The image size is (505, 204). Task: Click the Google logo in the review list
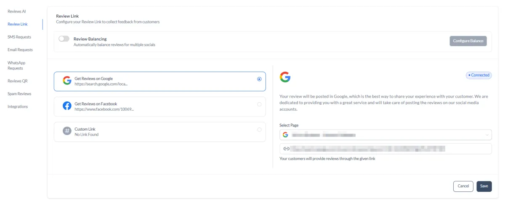[67, 81]
